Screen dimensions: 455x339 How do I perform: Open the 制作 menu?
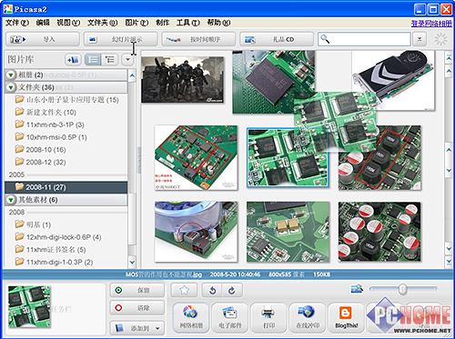(x=162, y=23)
